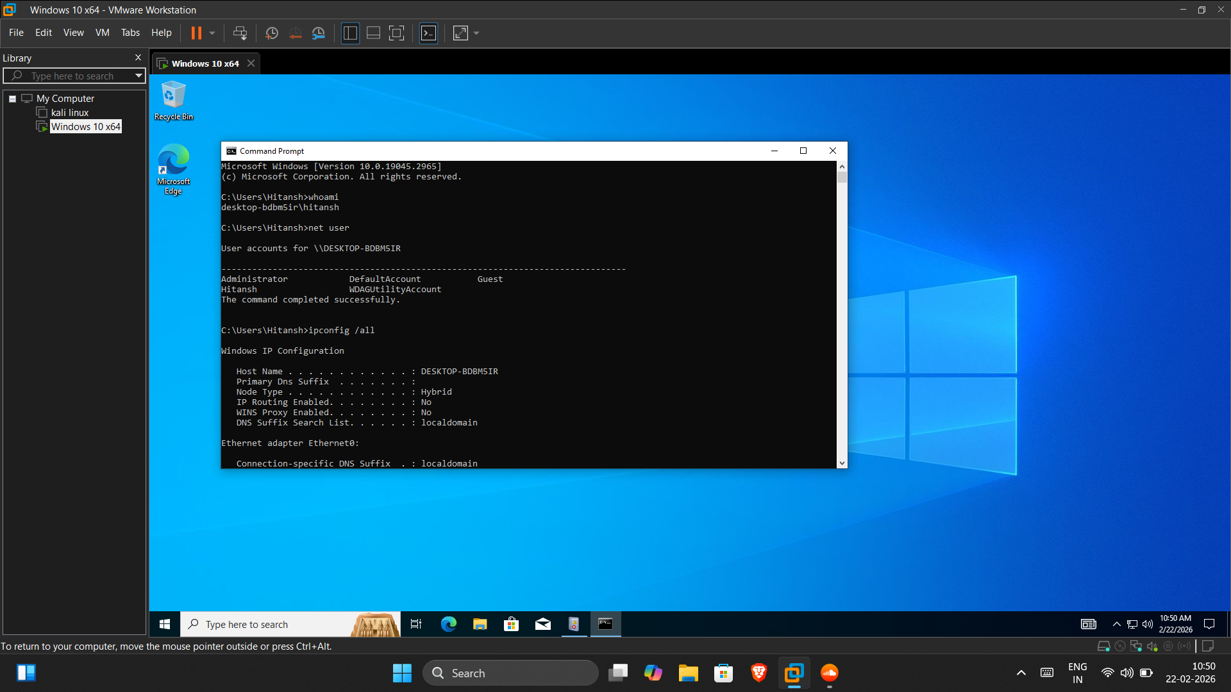This screenshot has height=692, width=1231.
Task: Open Task View in guest taskbar
Action: click(x=415, y=624)
